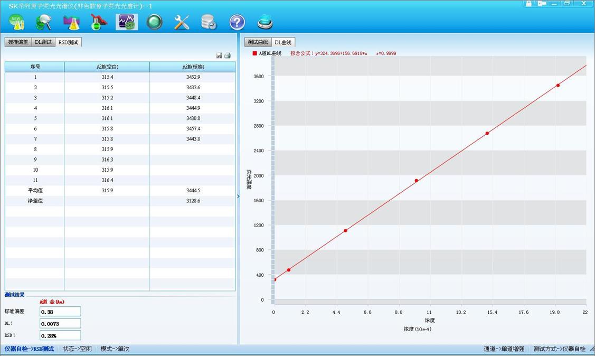Print the table using printer icon
This screenshot has height=356, width=595.
point(228,55)
